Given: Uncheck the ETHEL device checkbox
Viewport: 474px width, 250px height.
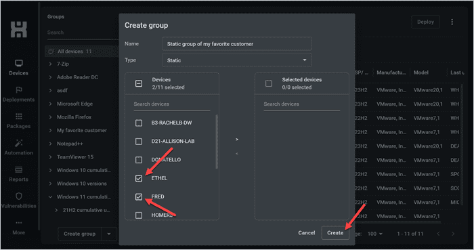Looking at the screenshot, I should (139, 178).
